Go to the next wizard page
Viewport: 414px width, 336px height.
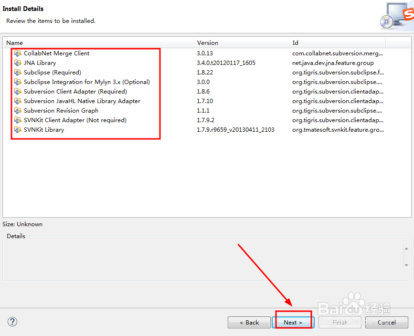(x=293, y=322)
